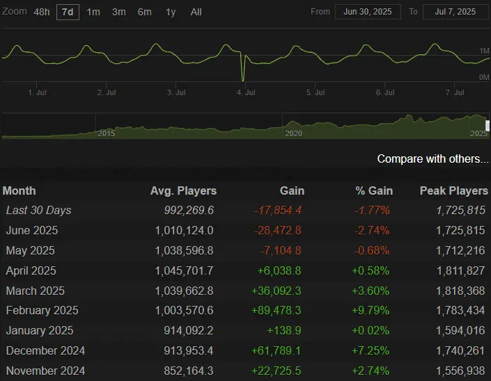Click the 2015 marker in navigator
The height and width of the screenshot is (381, 491).
pos(107,133)
